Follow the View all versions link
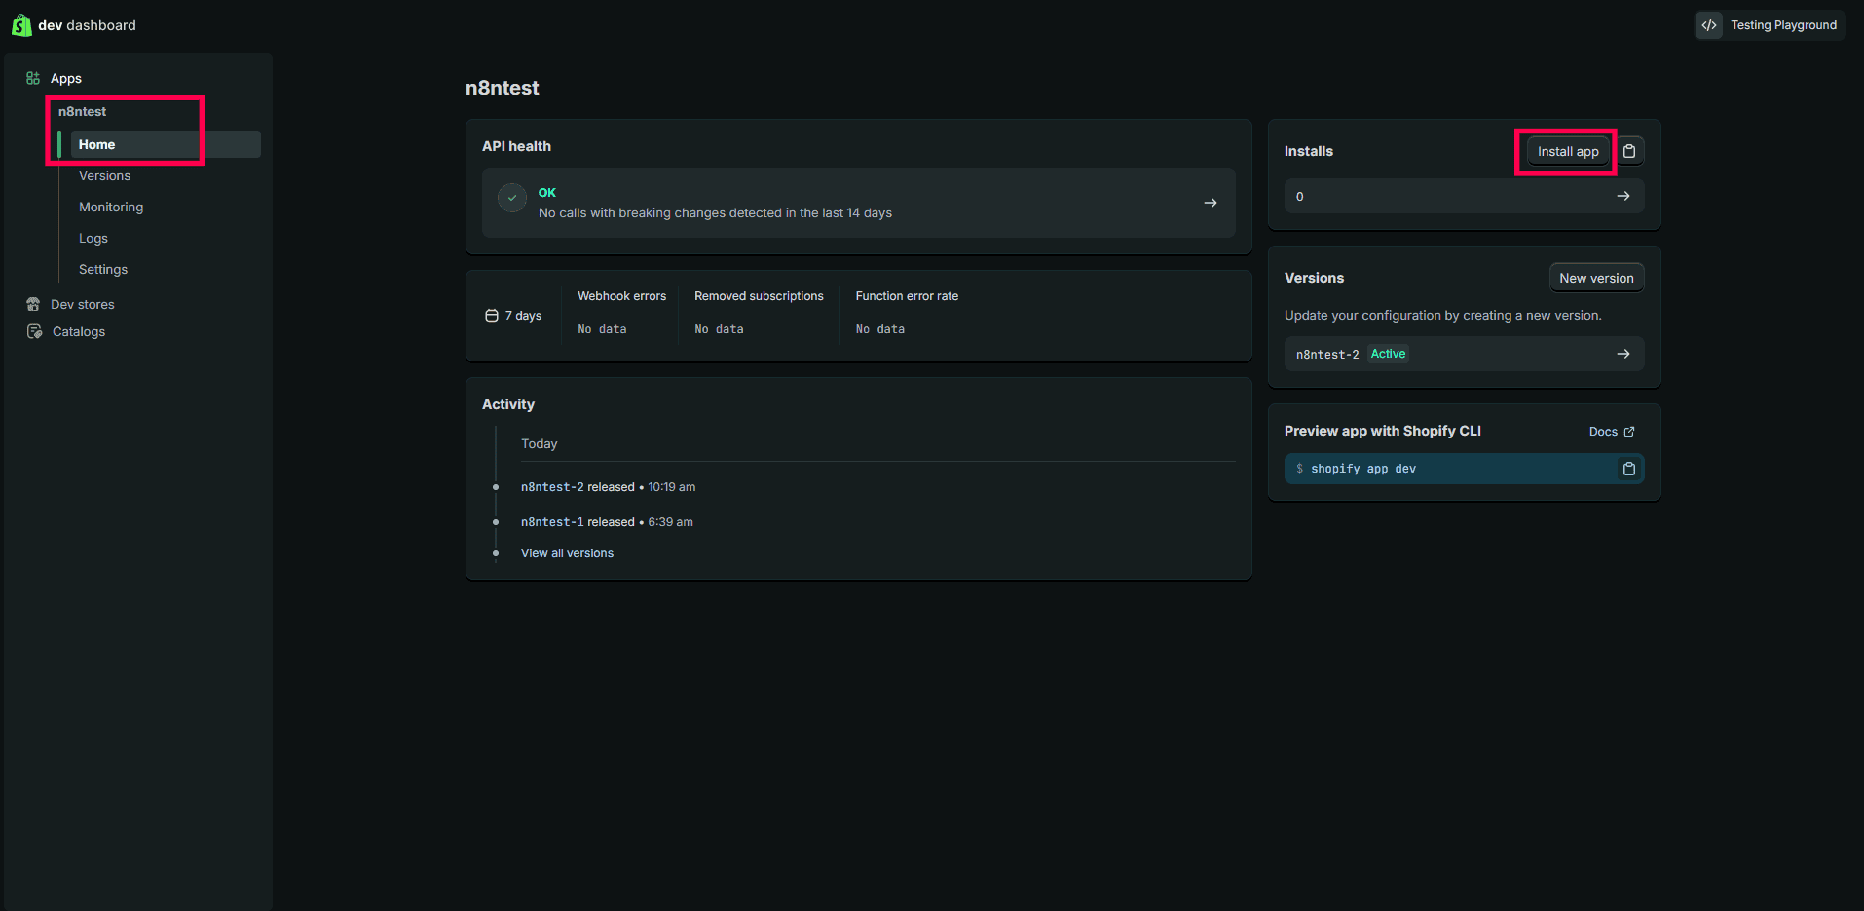The image size is (1864, 911). [x=567, y=553]
